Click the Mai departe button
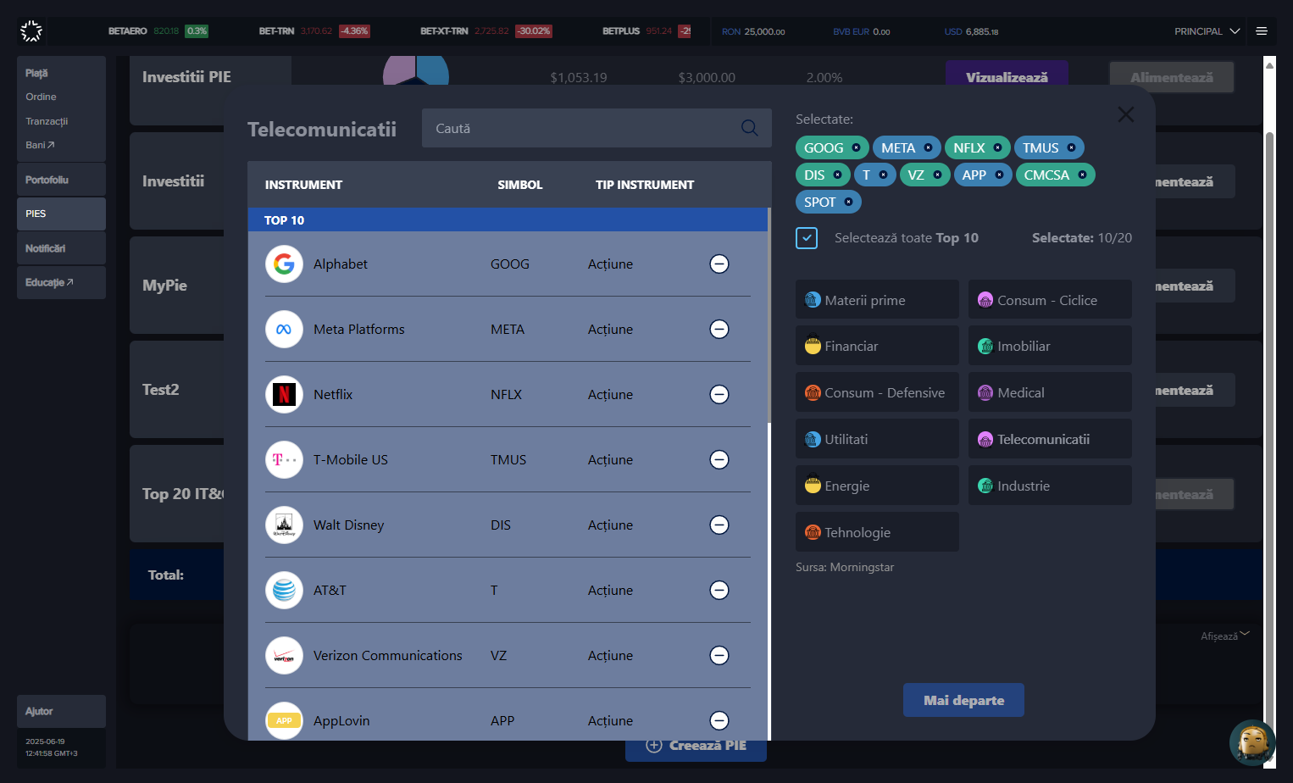Image resolution: width=1293 pixels, height=783 pixels. [963, 700]
